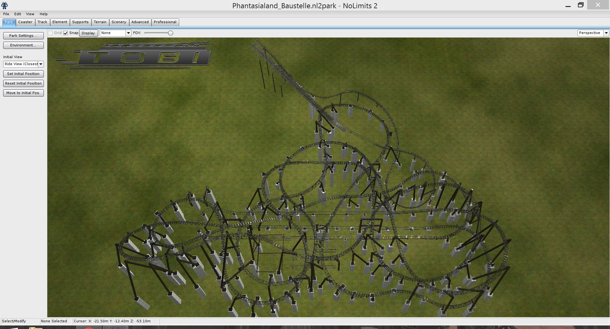Click the NoLimits 2 app icon in title bar

pyautogui.click(x=4, y=5)
